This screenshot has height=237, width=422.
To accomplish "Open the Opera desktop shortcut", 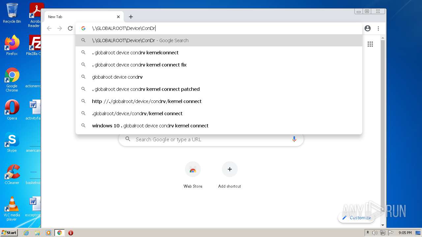I will 12,110.
